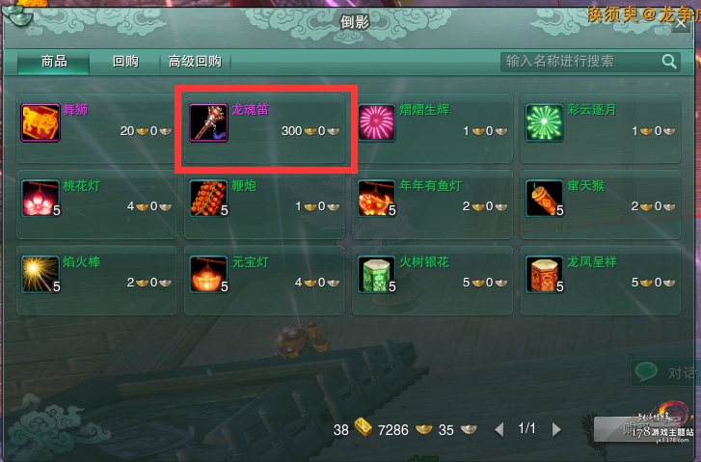Viewport: 701px width, 462px height.
Task: Select the 窜天猴 rocket icon
Action: pyautogui.click(x=544, y=199)
